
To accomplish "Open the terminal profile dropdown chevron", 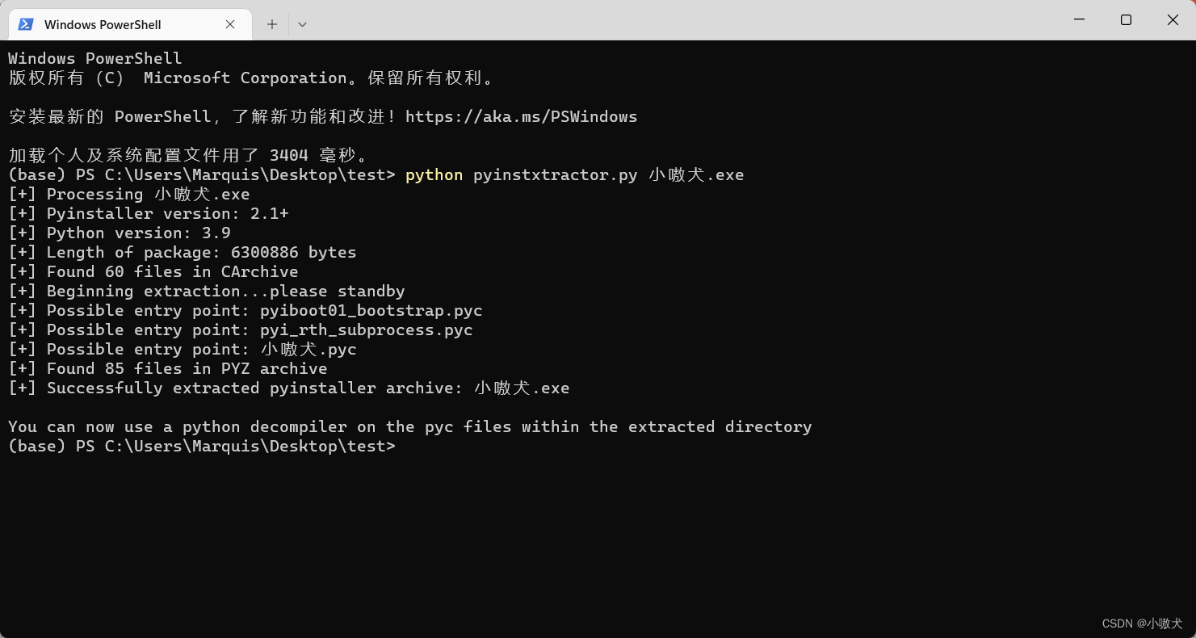I will pos(302,24).
